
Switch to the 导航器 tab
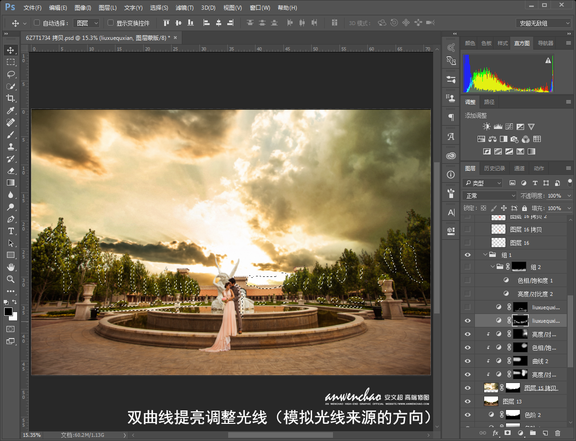coord(545,43)
